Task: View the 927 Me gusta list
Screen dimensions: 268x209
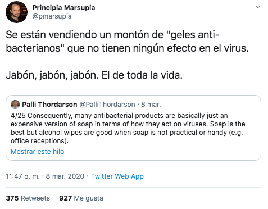Action: coord(81,198)
